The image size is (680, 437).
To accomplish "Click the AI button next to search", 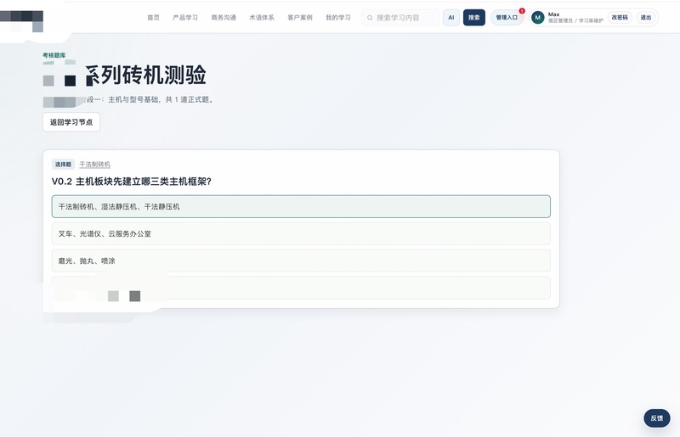I will click(451, 18).
